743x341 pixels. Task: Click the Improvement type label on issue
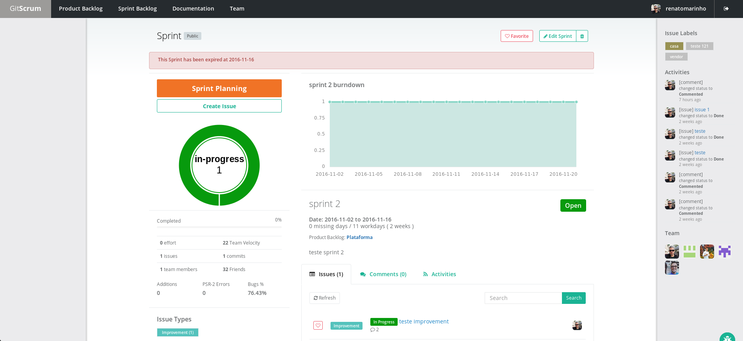(347, 326)
